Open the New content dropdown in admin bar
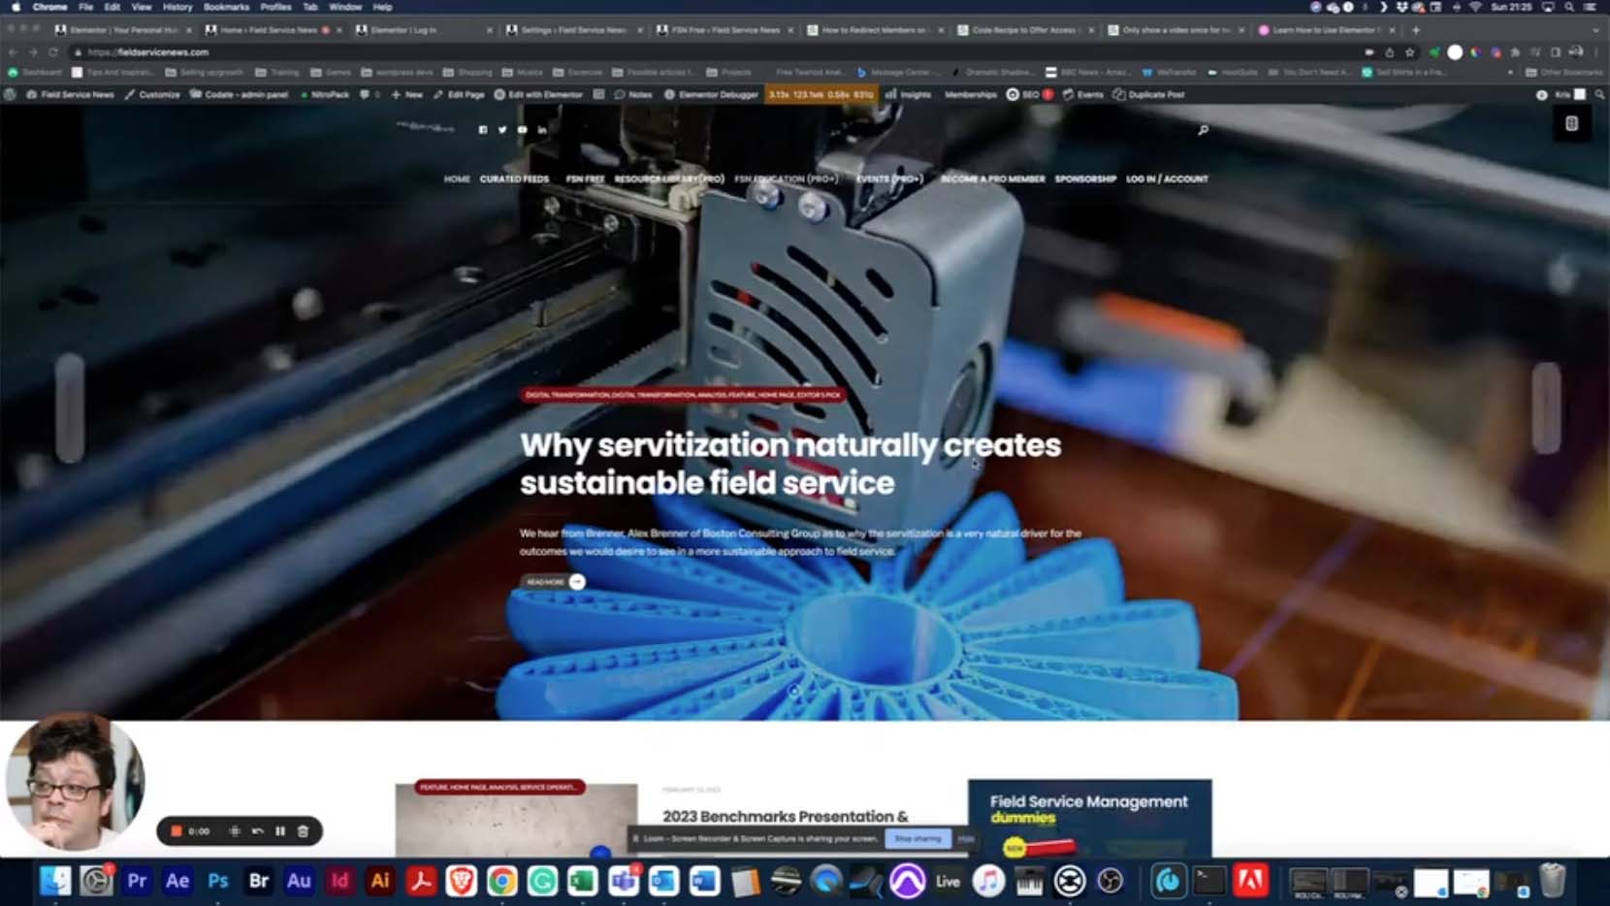 click(x=406, y=95)
